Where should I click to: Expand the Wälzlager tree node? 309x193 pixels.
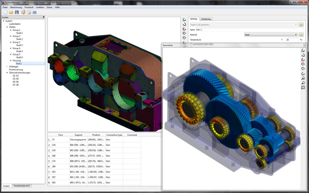[x=7, y=66]
